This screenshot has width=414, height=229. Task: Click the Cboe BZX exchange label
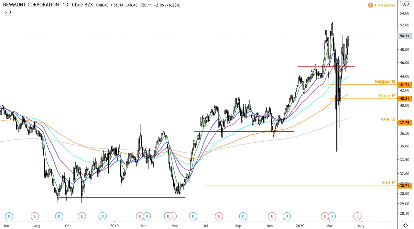[x=82, y=5]
